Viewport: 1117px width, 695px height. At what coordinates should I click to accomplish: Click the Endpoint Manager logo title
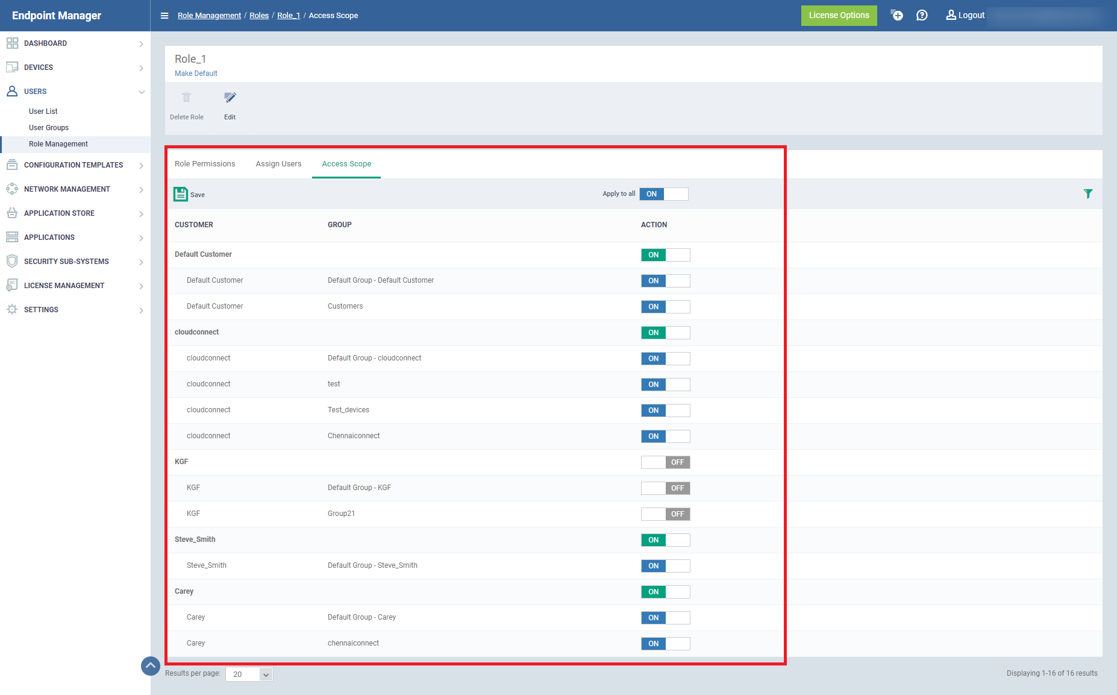pos(57,16)
